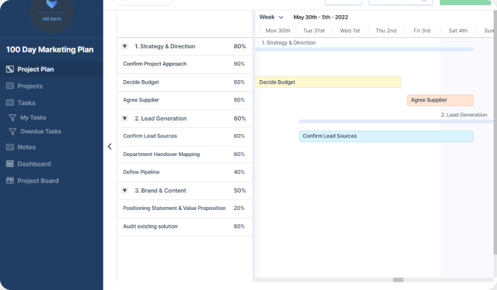Open the Week view dropdown
497x290 pixels.
point(271,17)
